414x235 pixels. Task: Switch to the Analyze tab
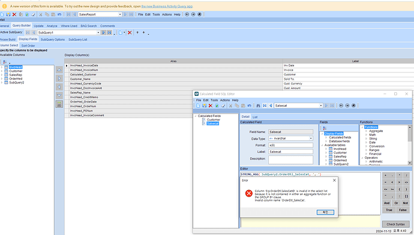tap(52, 26)
